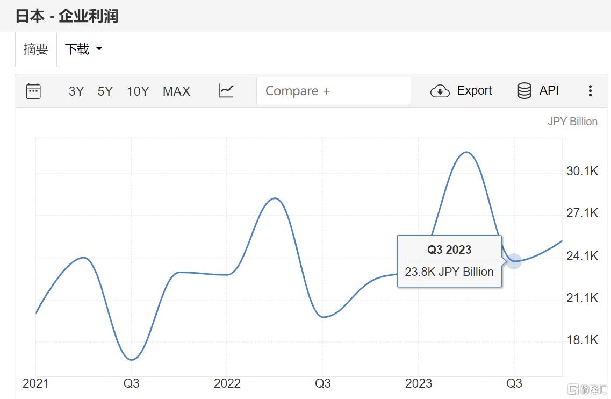Click the 21.1K axis value
Viewport: 611px width, 399px height.
click(x=582, y=298)
